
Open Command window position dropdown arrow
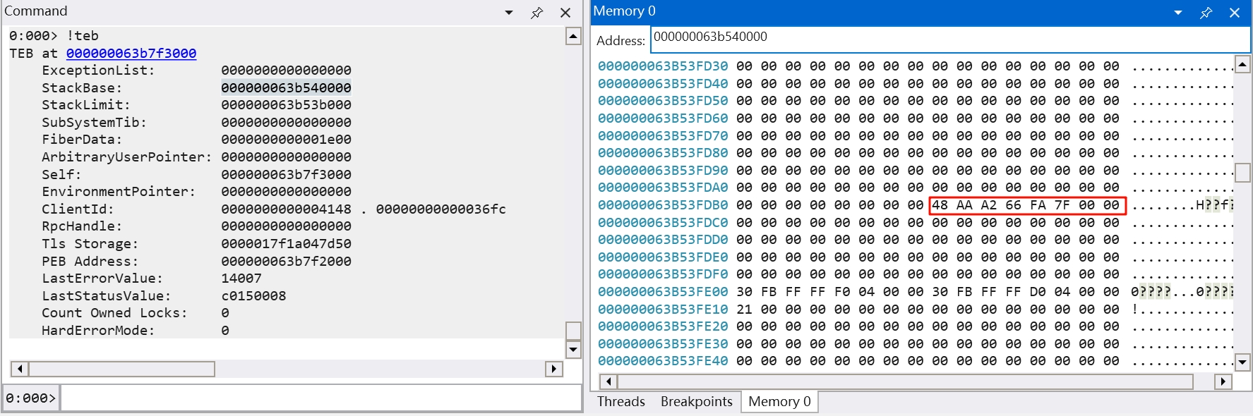(509, 13)
